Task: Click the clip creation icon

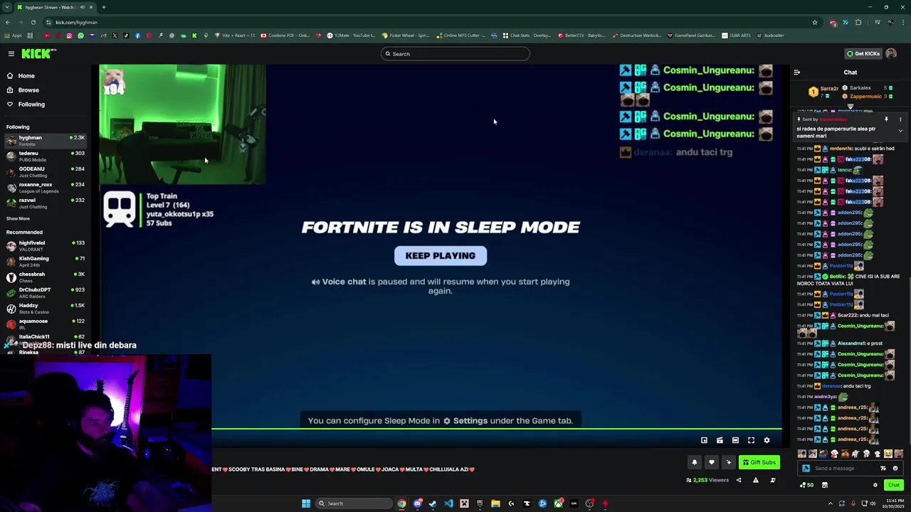Action: point(720,440)
